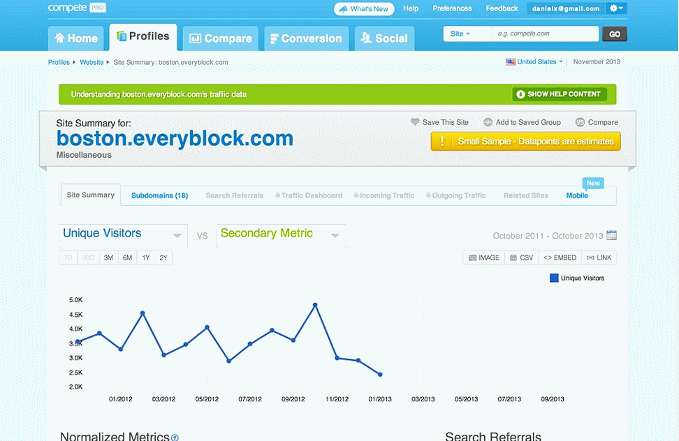Click the account email danielx@gmail.com
Screen dimensions: 679x441
point(566,8)
